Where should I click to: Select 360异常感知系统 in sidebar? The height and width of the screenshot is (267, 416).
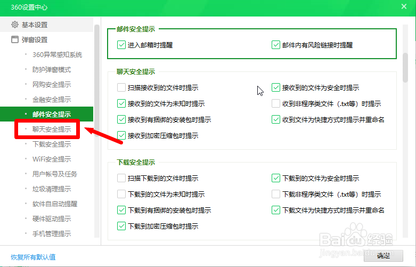tap(57, 55)
